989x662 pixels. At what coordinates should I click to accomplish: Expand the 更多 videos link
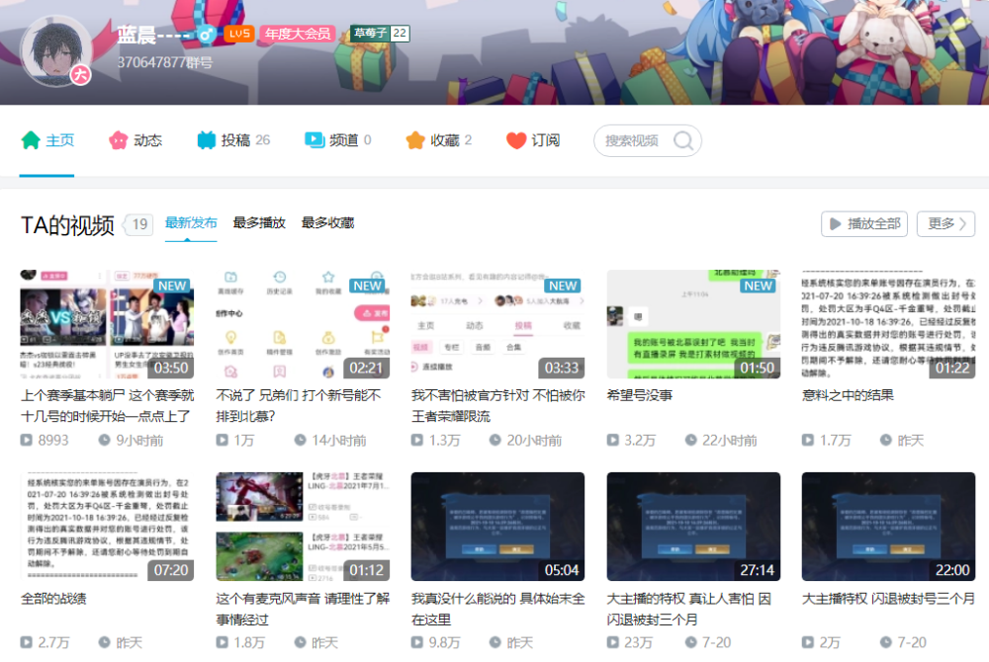(946, 223)
